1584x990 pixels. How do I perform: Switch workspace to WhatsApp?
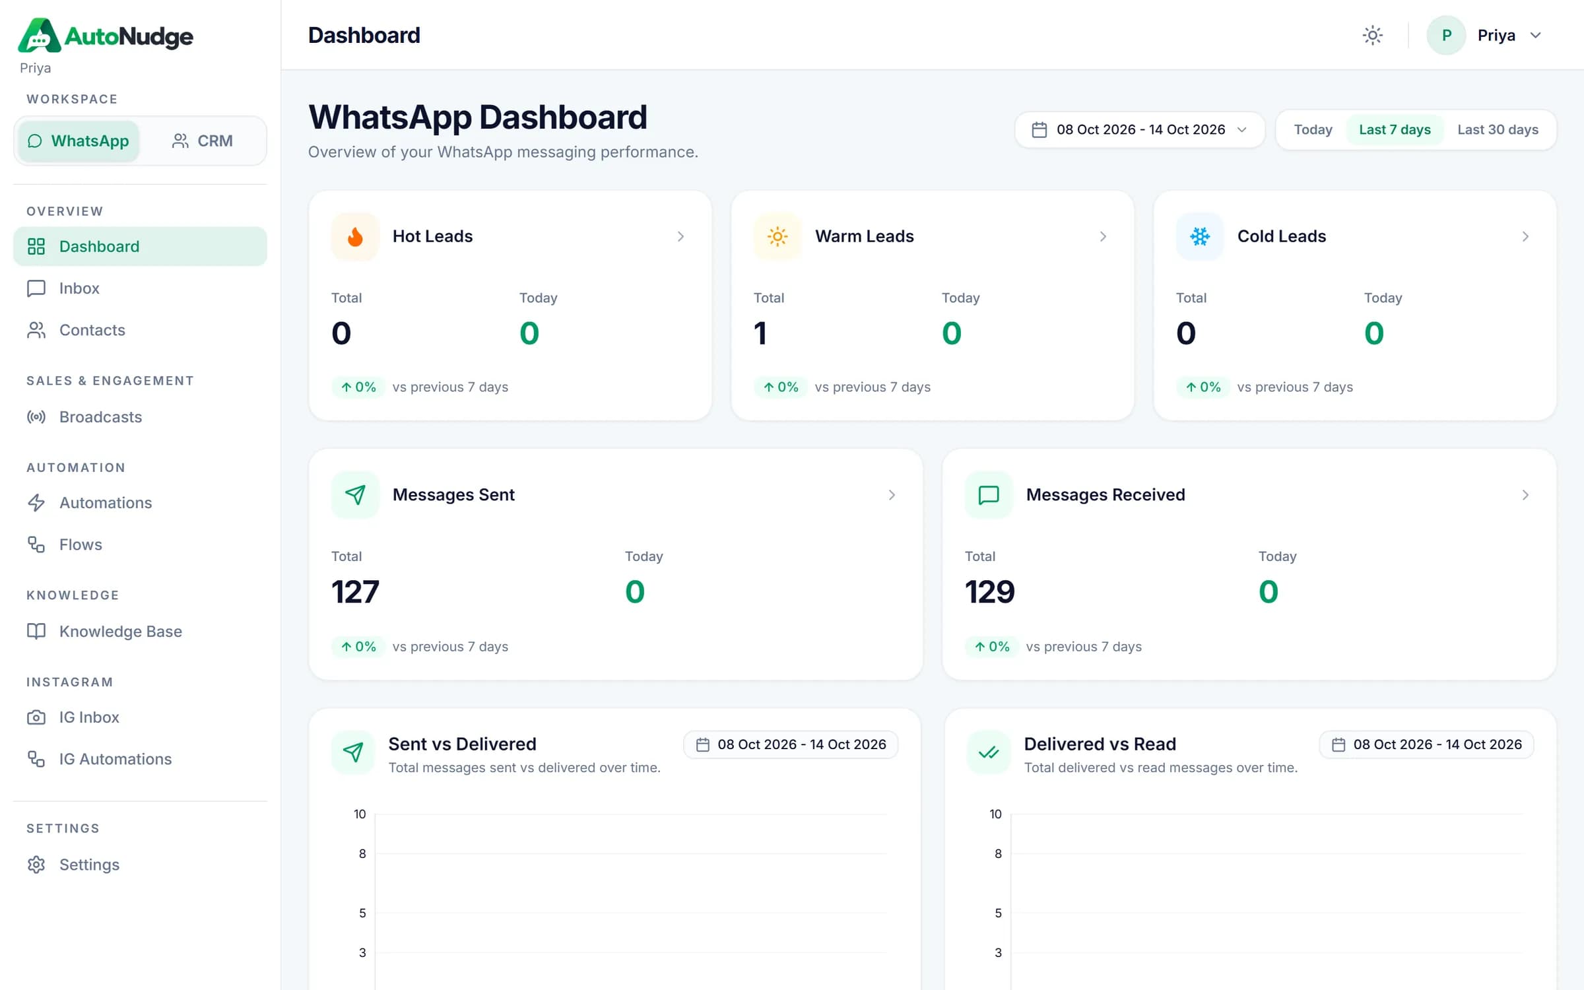coord(79,141)
